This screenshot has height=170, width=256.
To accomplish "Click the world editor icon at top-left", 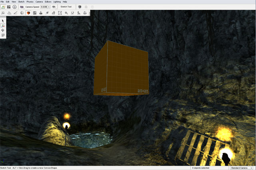I will [x=3, y=7].
